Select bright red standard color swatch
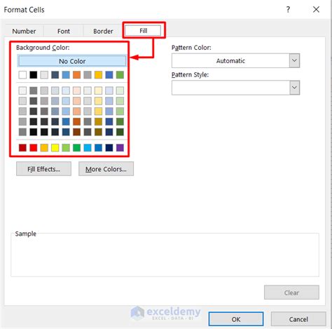This screenshot has width=332, height=329. pos(34,147)
